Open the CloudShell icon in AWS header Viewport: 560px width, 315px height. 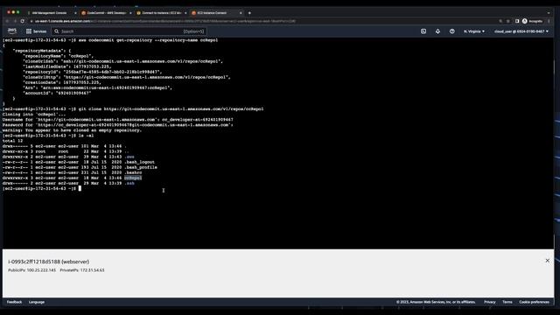point(423,31)
